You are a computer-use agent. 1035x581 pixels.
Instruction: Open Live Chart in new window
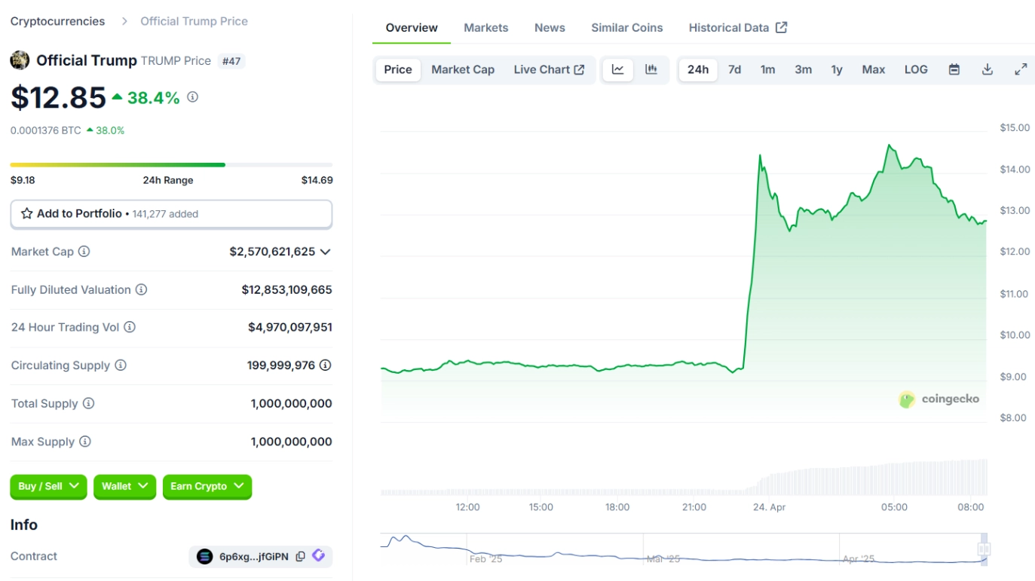click(x=549, y=69)
